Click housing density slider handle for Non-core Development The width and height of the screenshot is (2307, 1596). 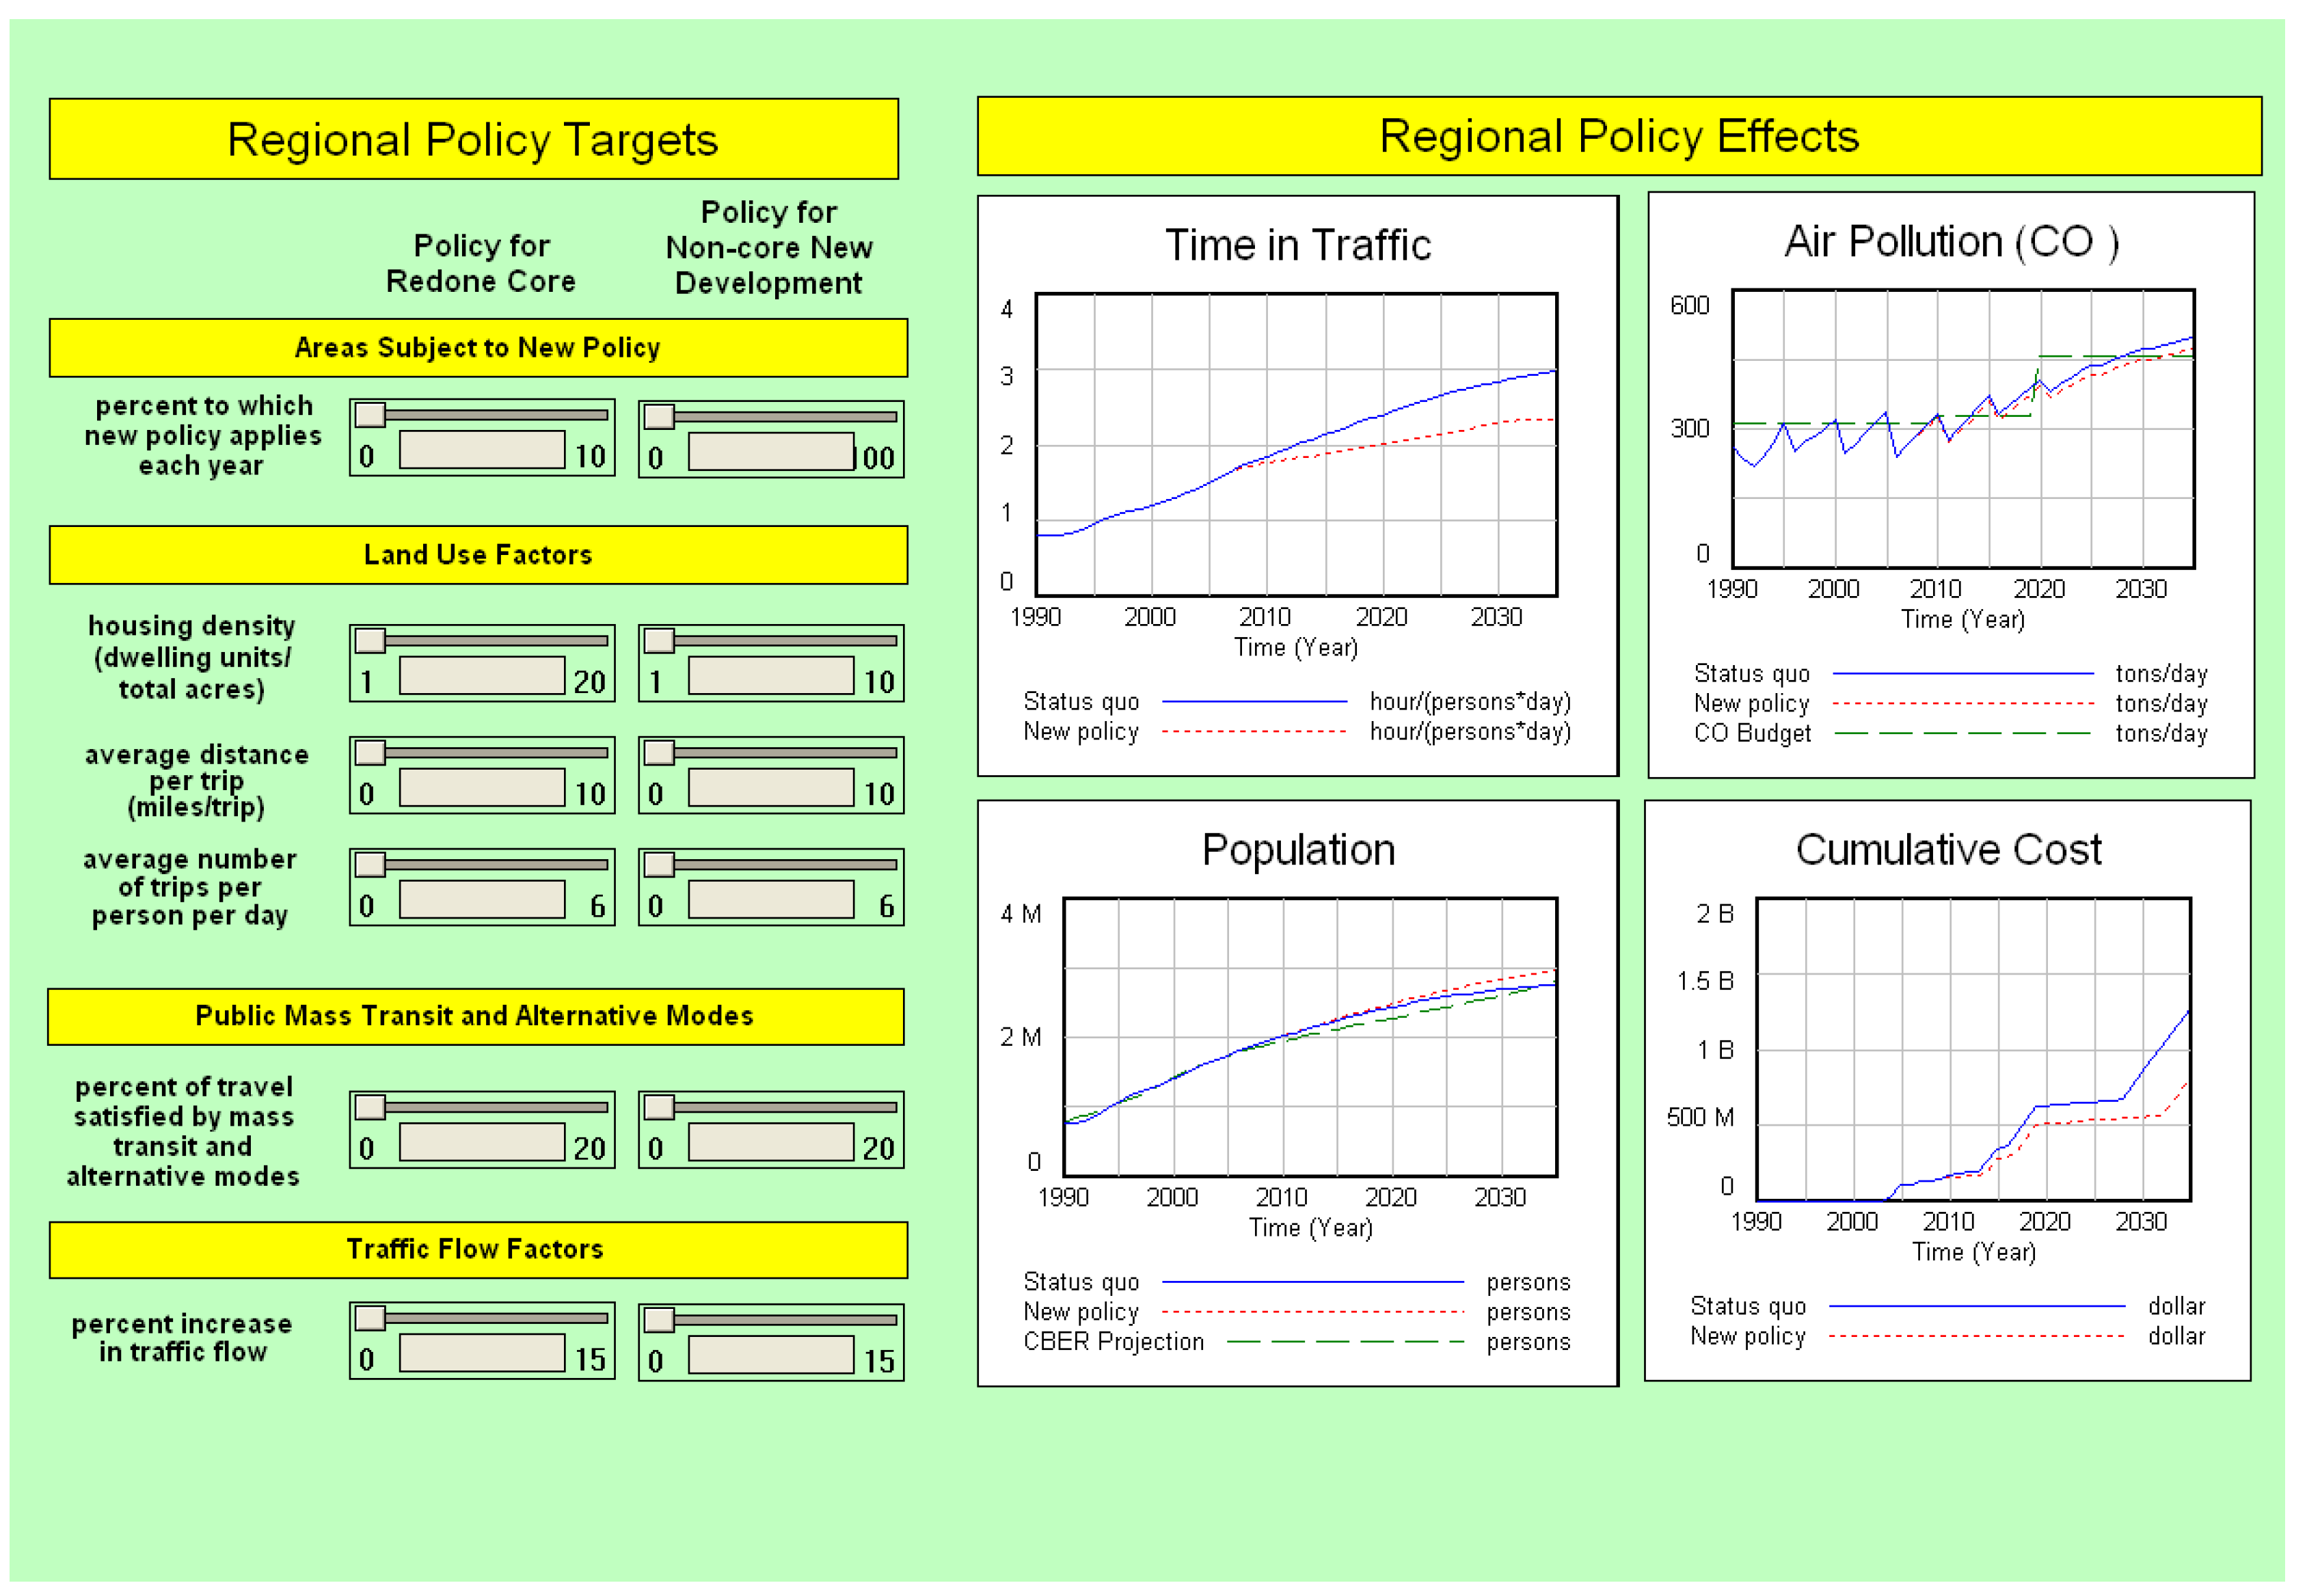point(659,640)
